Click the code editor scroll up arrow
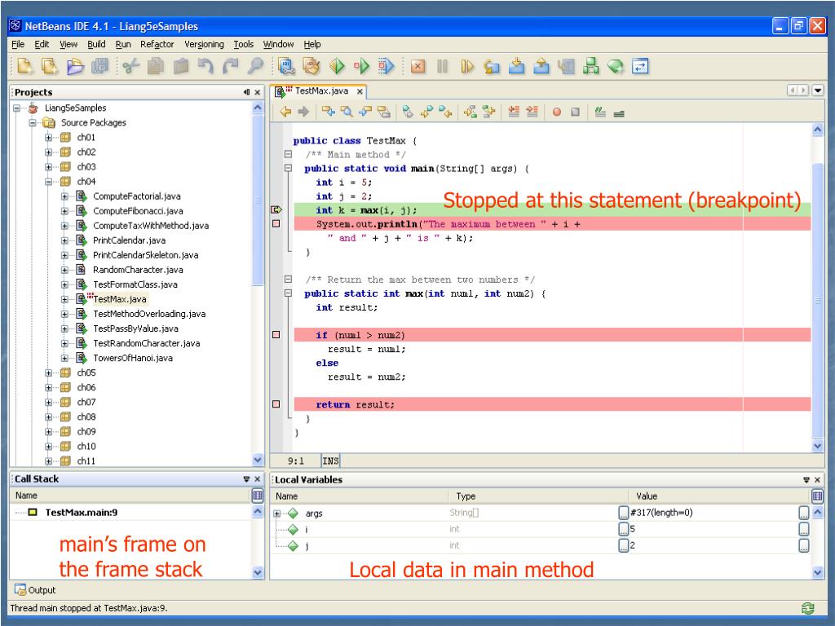The width and height of the screenshot is (835, 626). pos(818,130)
